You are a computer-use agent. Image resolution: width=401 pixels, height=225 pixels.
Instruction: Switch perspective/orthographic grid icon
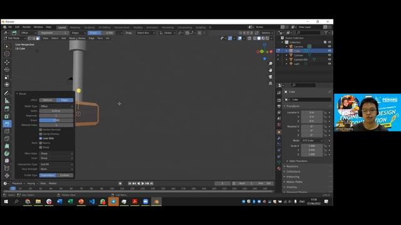271,83
